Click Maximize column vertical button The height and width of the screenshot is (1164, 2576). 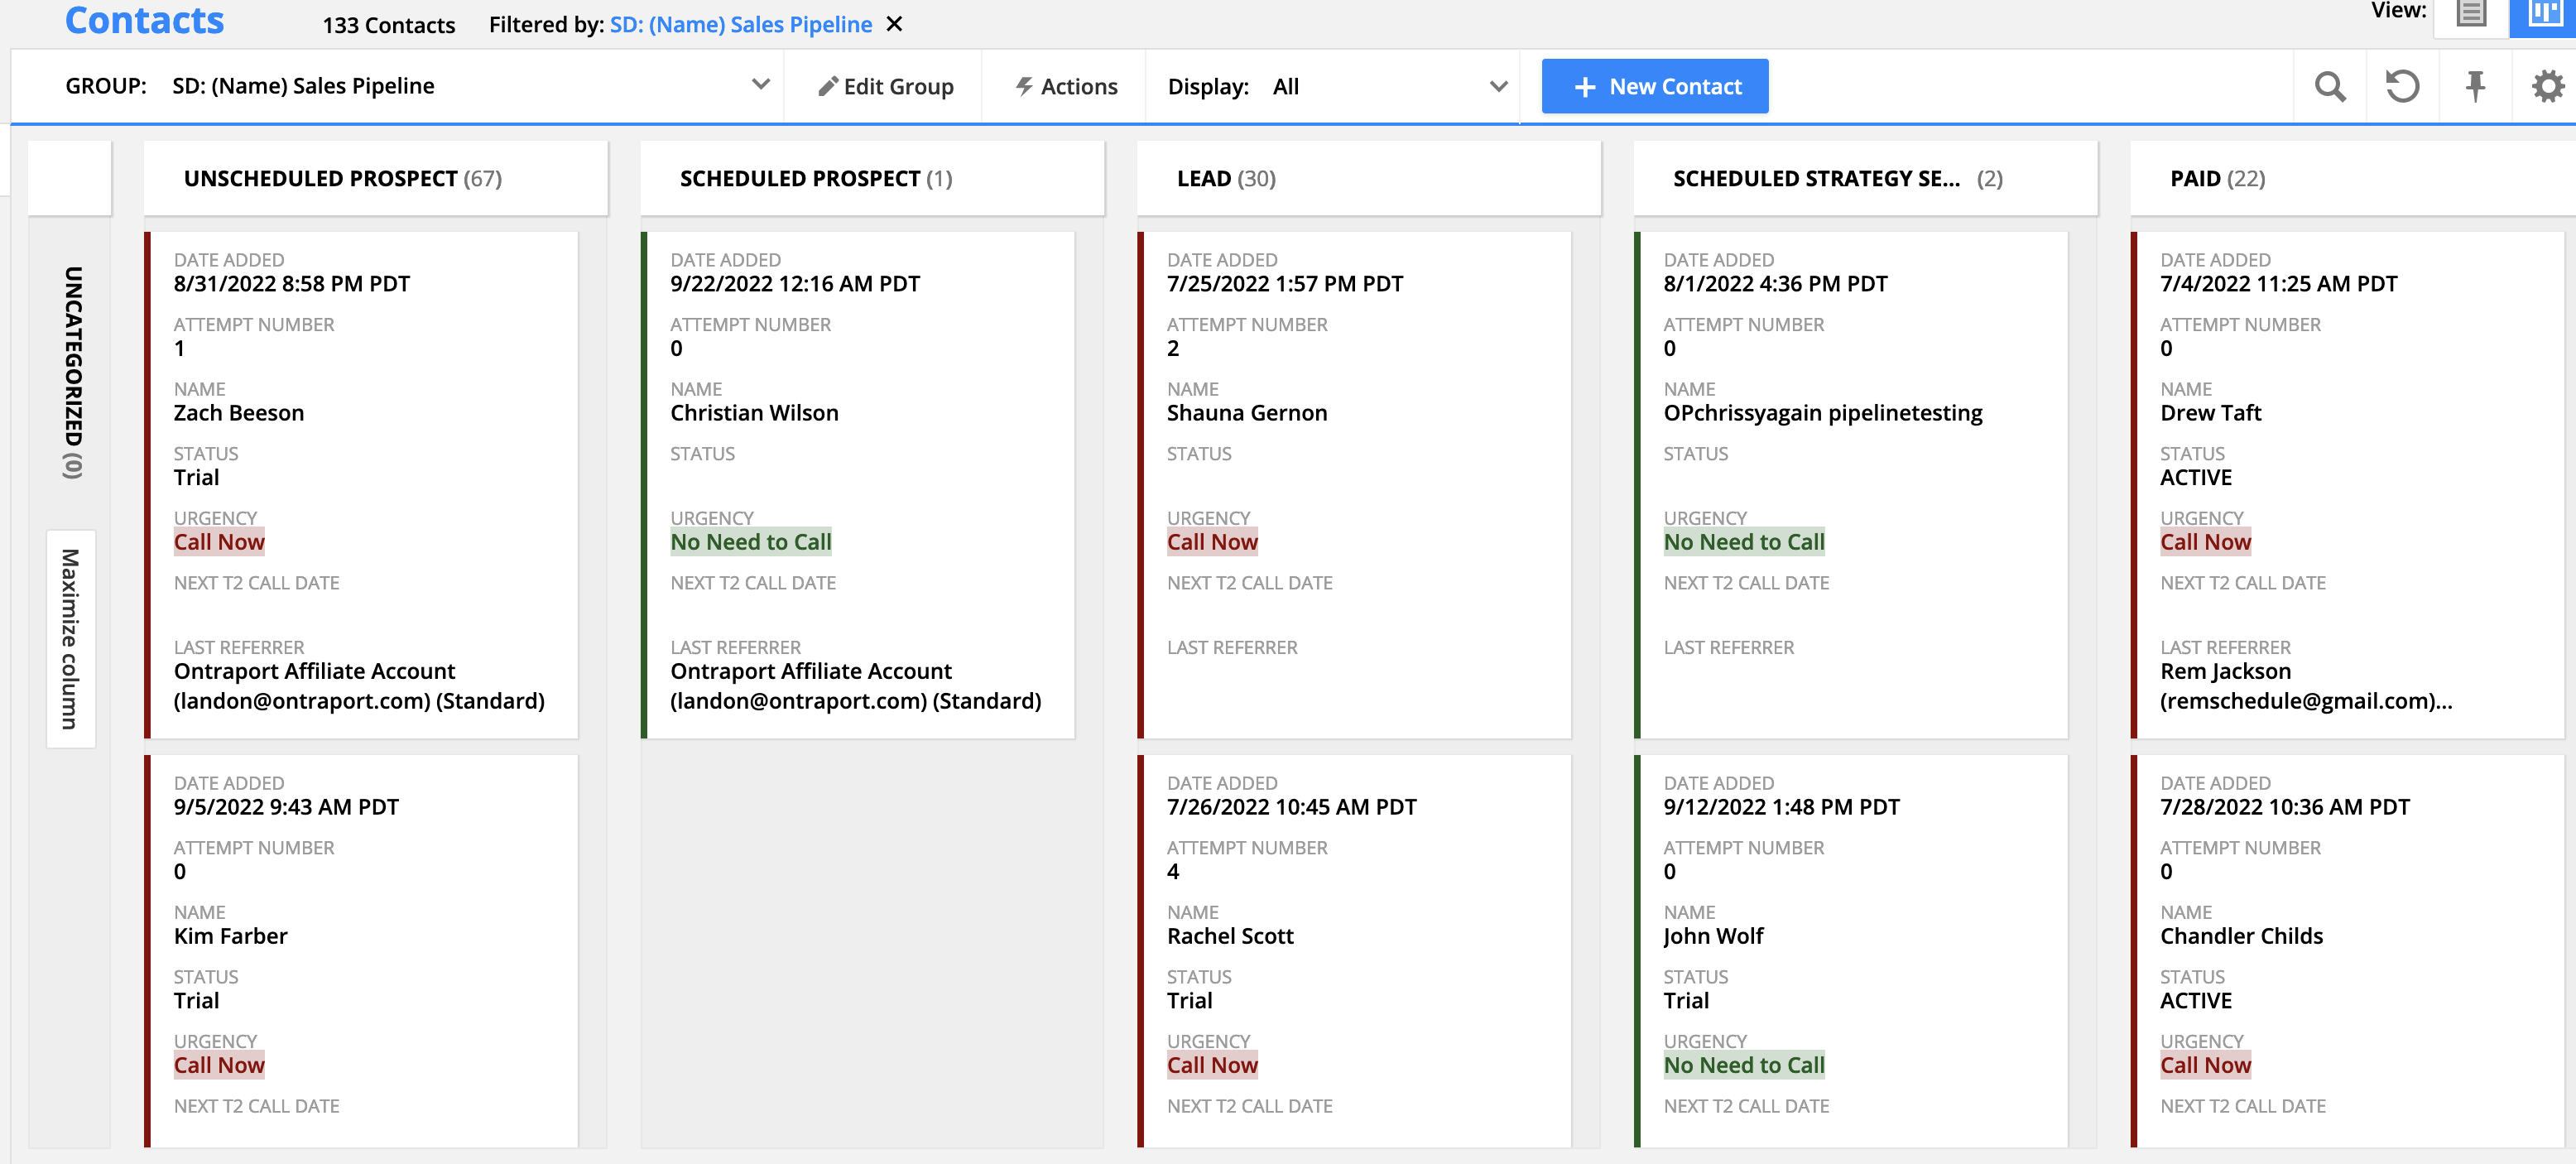tap(70, 638)
